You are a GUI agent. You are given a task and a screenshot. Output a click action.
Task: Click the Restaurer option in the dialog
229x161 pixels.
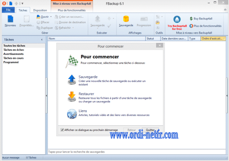click(110, 97)
